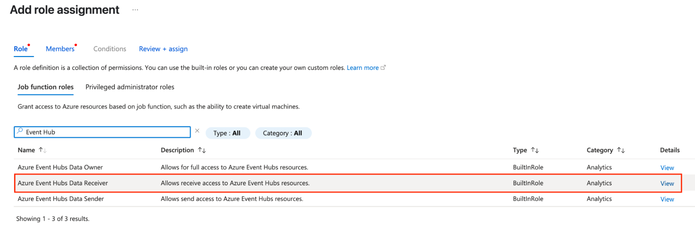Click the 'Showing 1 - 3 of 3 results' text

pyautogui.click(x=53, y=219)
